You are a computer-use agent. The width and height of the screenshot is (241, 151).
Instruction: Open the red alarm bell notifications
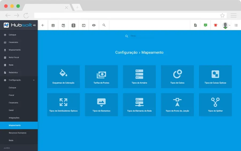point(216,25)
